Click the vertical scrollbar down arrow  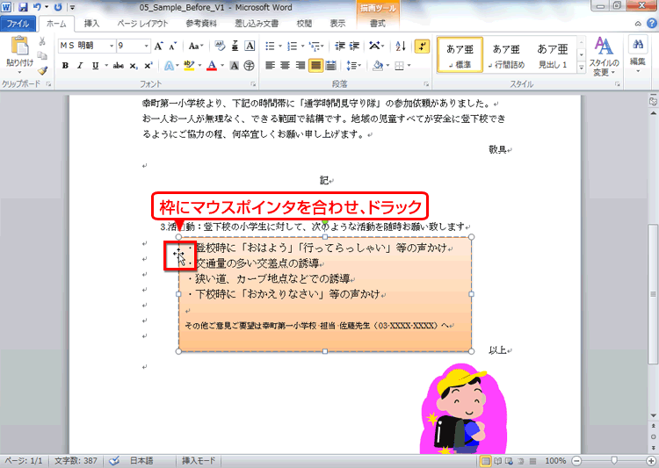[653, 415]
